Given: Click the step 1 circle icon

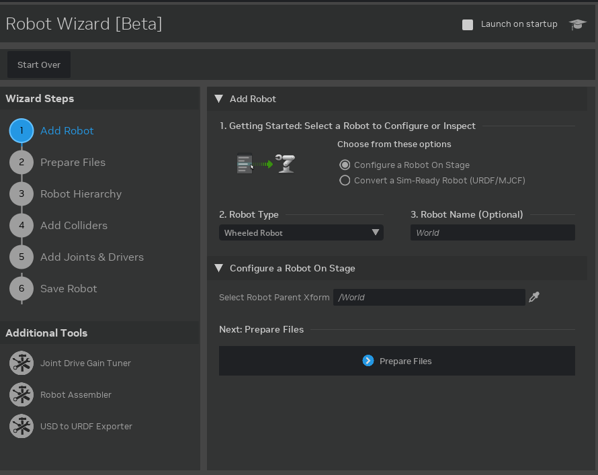Looking at the screenshot, I should tap(22, 130).
